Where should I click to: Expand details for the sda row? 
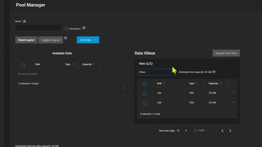coord(233,93)
